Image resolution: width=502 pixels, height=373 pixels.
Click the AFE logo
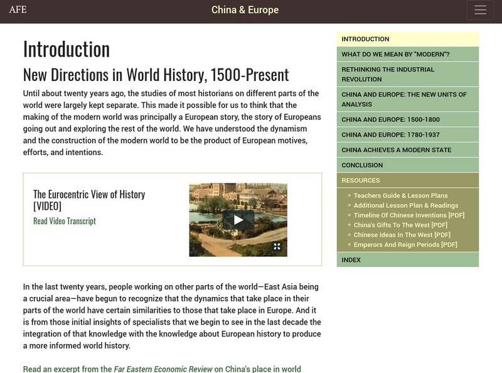coord(18,9)
